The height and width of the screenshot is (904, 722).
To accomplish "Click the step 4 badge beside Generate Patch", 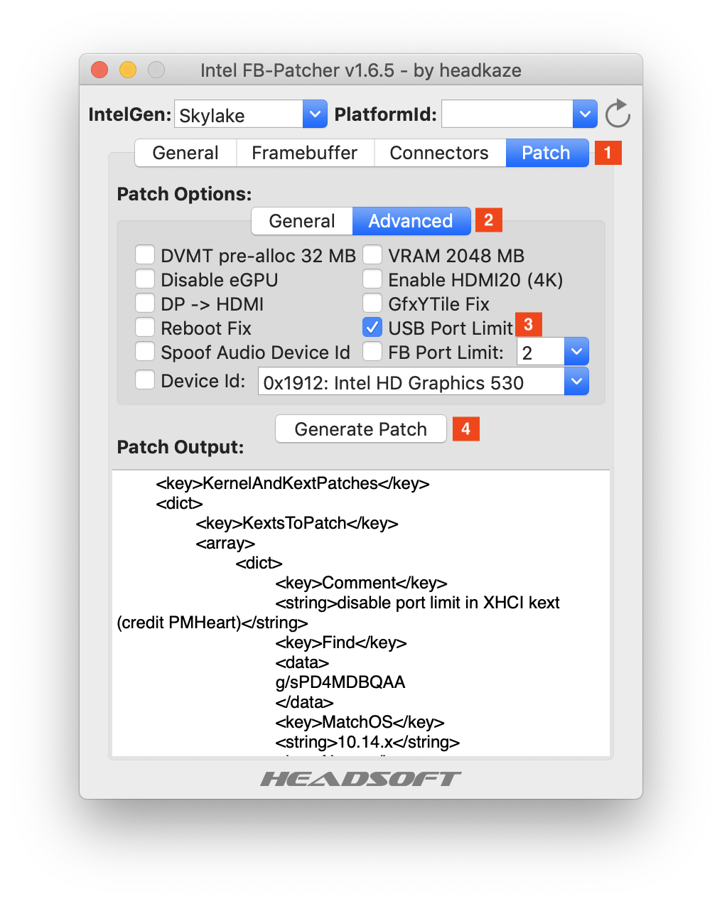I will point(466,429).
